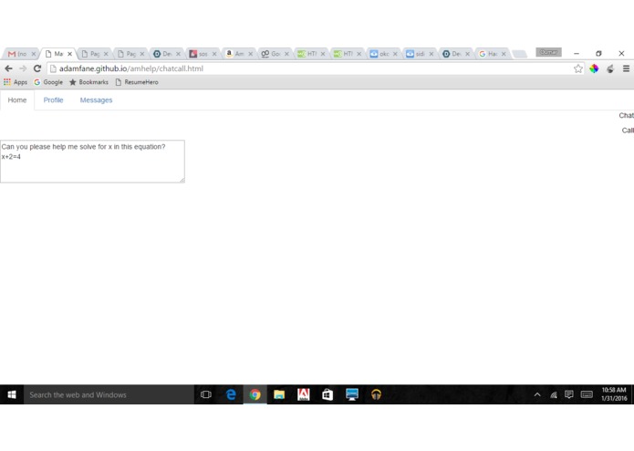Click the text area resize handle
This screenshot has width=634, height=451.
click(x=182, y=180)
